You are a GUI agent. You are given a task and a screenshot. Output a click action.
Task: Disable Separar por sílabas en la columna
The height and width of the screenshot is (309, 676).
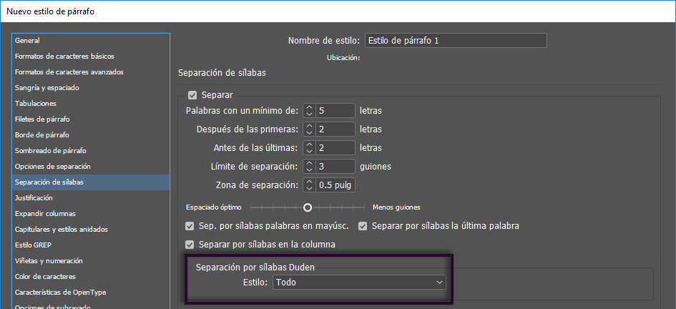pos(190,245)
